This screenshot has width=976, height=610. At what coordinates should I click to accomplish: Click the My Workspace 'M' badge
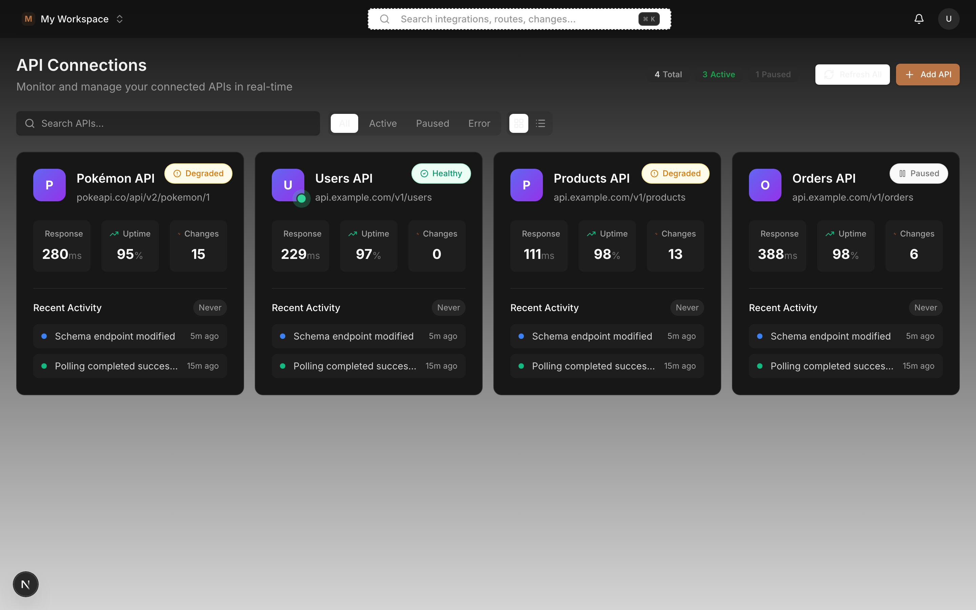(x=28, y=19)
